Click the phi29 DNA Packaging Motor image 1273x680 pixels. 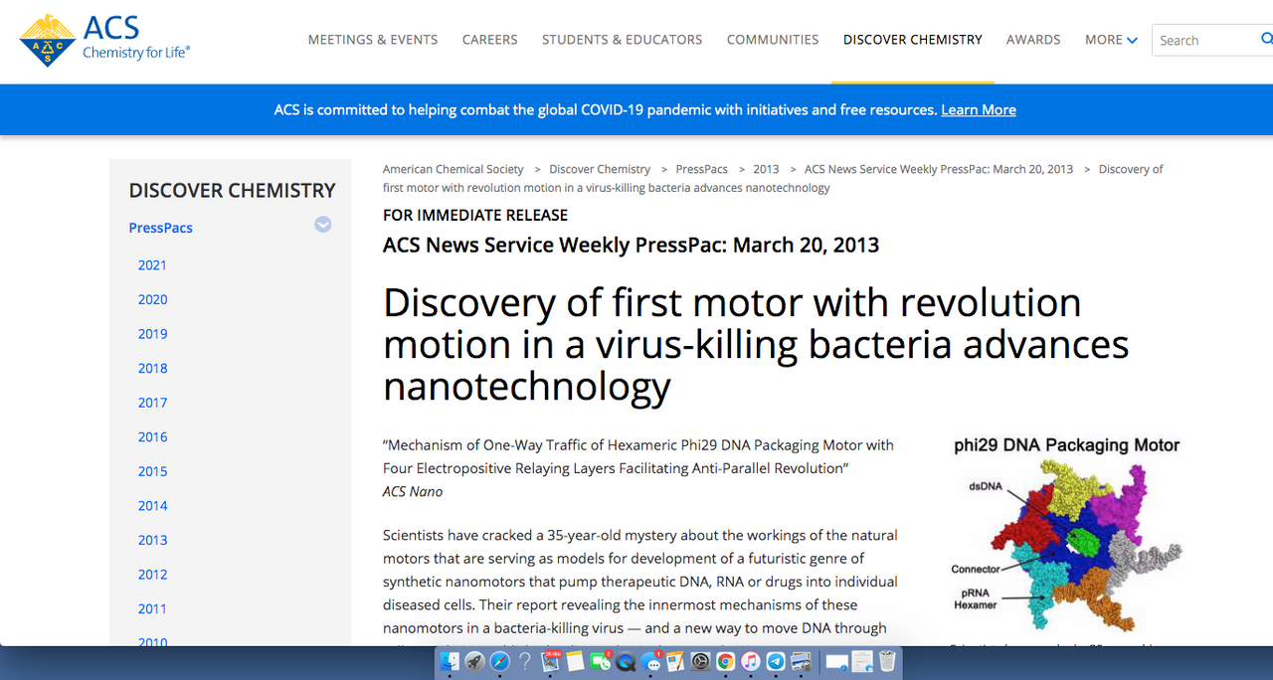[1066, 535]
